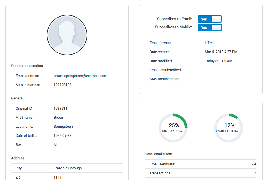
Task: Select the mobile number 123123123
Action: pyautogui.click(x=62, y=85)
